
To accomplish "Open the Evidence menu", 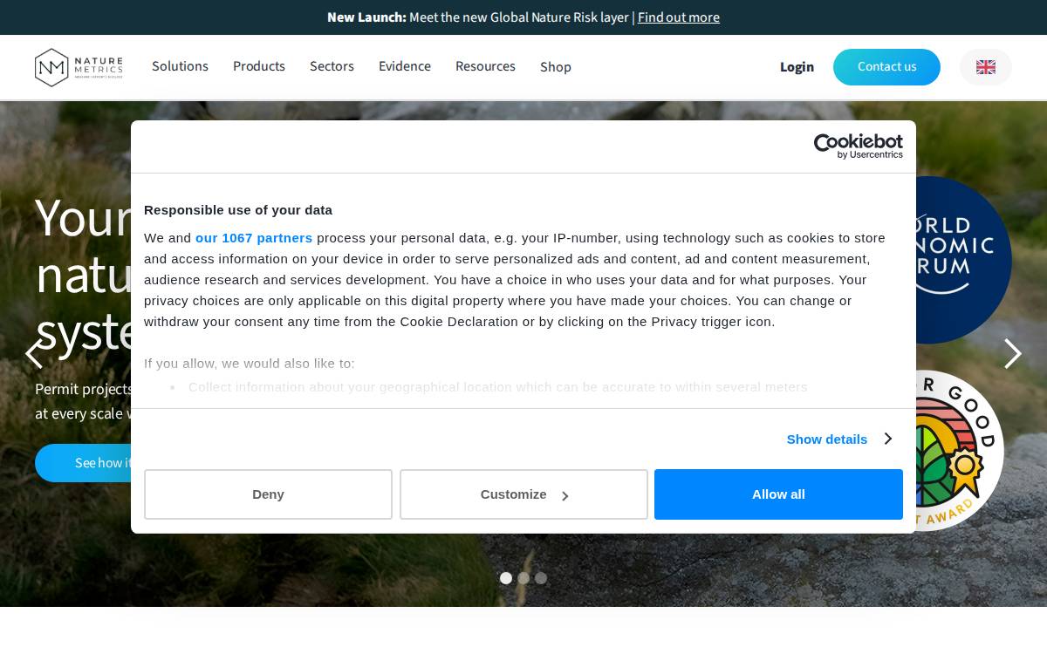I will click(405, 66).
